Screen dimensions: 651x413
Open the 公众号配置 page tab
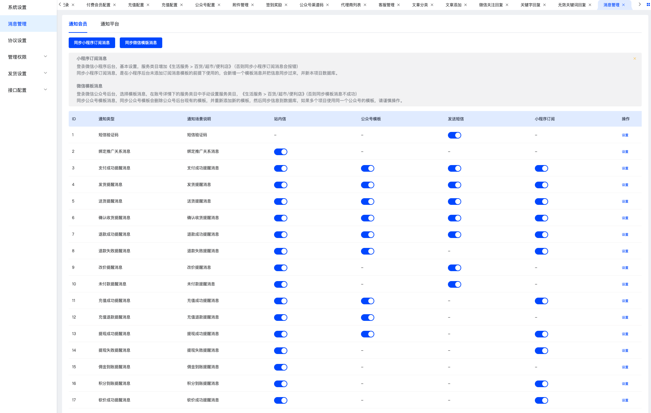pyautogui.click(x=205, y=5)
